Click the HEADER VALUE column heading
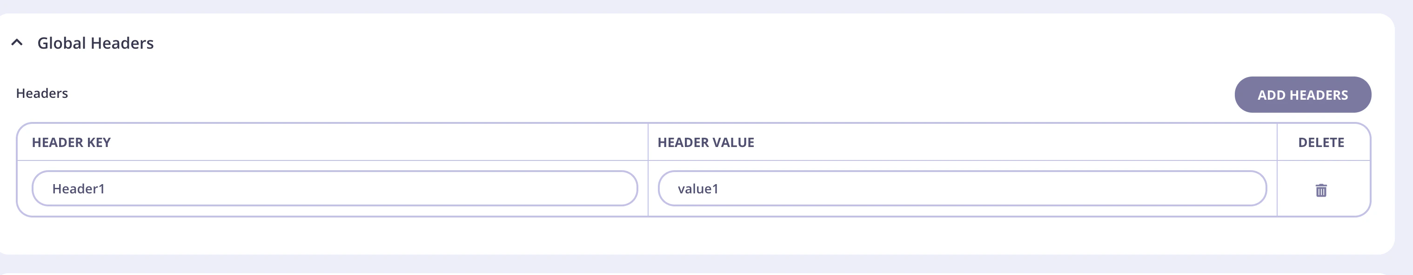This screenshot has height=275, width=1413. (x=706, y=142)
